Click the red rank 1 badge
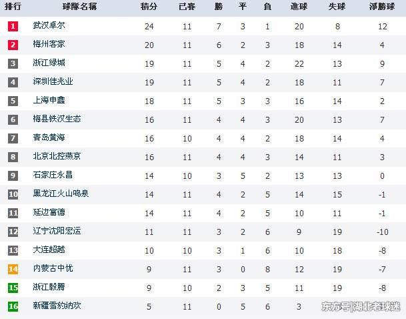The height and width of the screenshot is (319, 406). 13,25
